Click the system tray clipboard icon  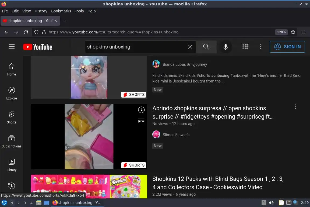click(x=281, y=203)
